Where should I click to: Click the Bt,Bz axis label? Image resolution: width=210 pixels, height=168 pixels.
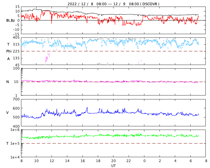point(10,20)
